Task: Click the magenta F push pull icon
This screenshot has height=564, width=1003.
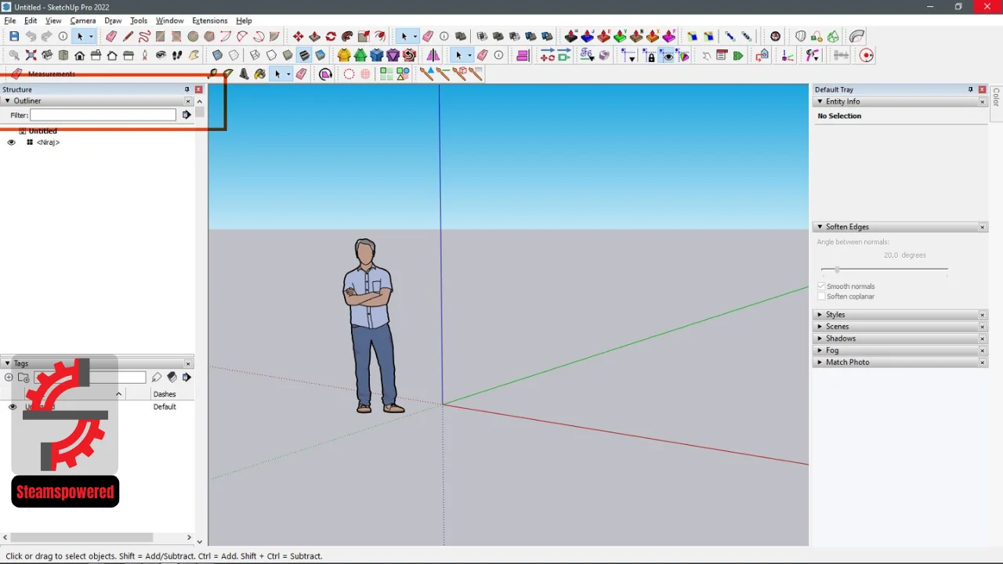Action: click(x=669, y=36)
